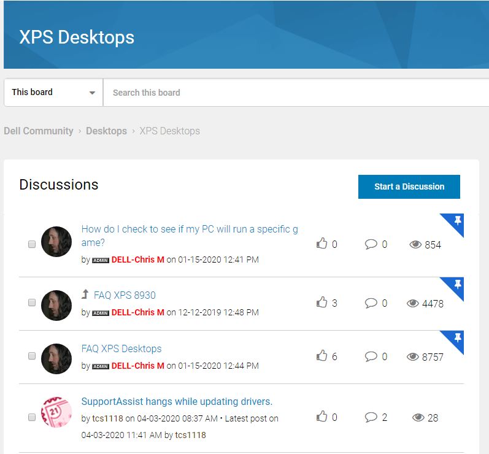Open tcs1118 stamp avatar on SupportAssist row
Screen dimensions: 489x454
(56, 412)
